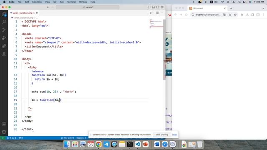This screenshot has width=267, height=150.
Task: Open Chrome translate page icon
Action: 224,15
